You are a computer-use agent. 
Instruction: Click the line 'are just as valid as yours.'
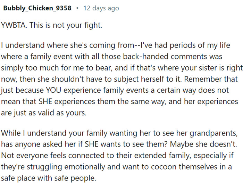43,113
